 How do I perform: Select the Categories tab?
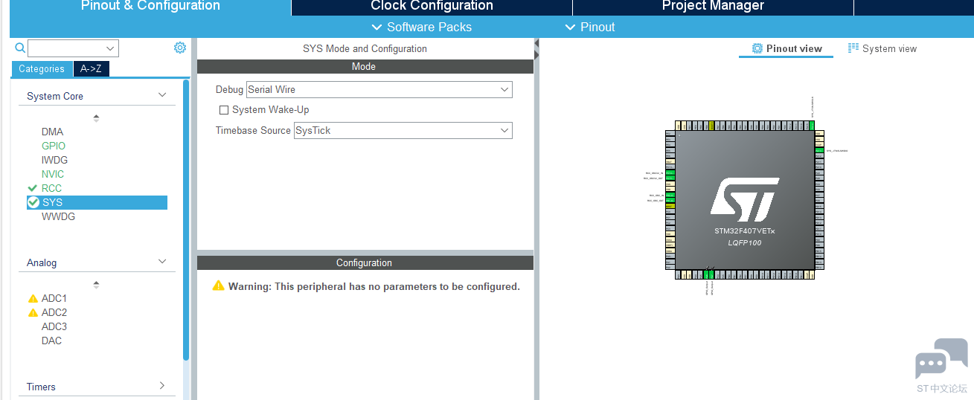[42, 69]
